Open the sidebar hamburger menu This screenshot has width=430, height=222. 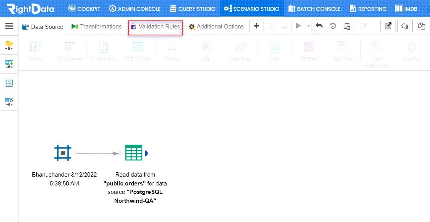(x=9, y=26)
